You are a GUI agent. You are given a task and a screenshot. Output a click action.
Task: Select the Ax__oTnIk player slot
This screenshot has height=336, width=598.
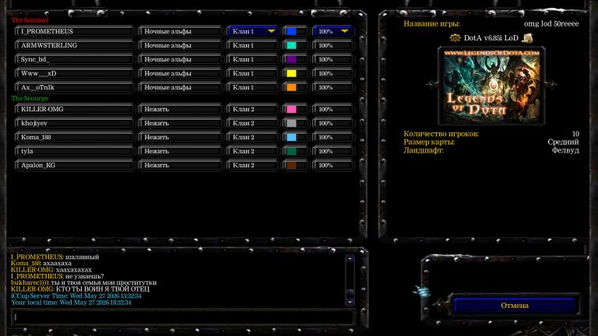click(75, 87)
